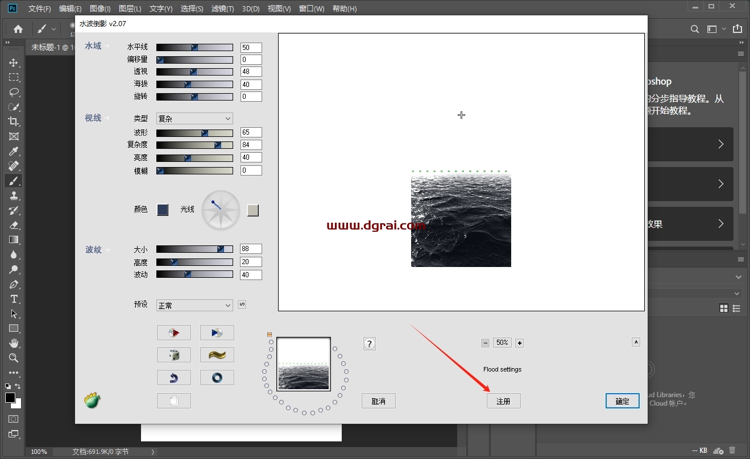
Task: Open the 图像(I) menu
Action: pos(100,9)
